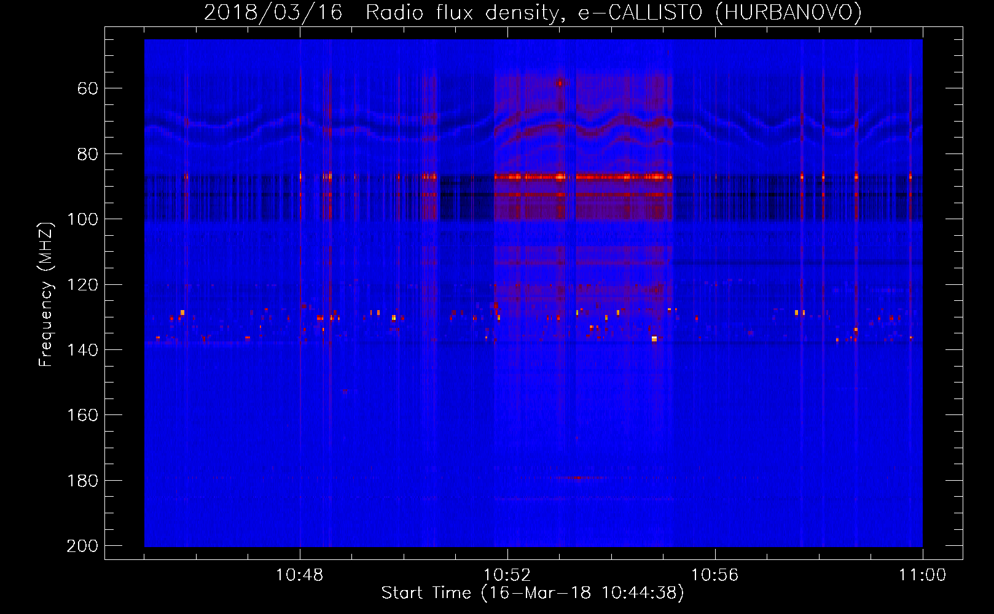Screen dimensions: 994x614
Task: Click the 100 MHz frequency tick label
Action: (x=83, y=219)
